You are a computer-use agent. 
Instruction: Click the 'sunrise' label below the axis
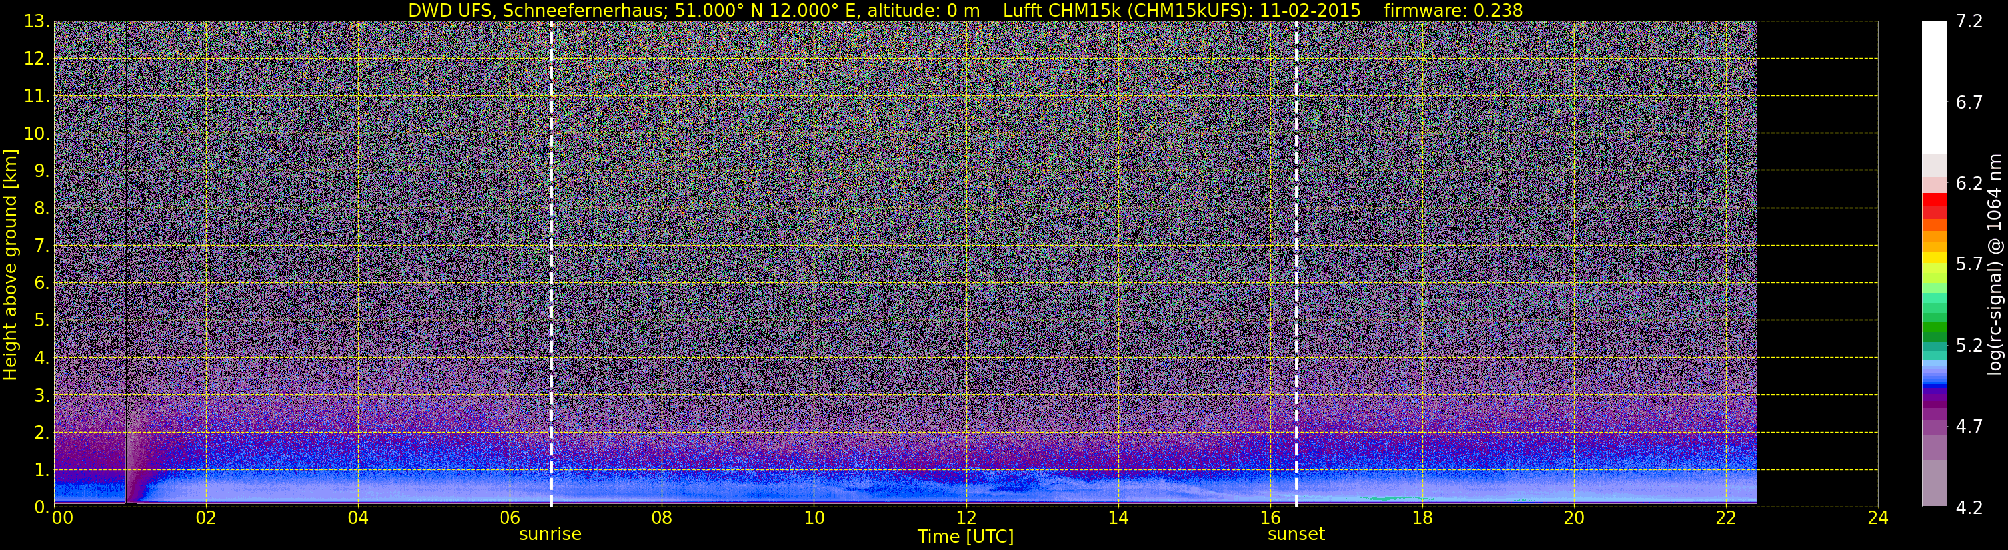[550, 535]
